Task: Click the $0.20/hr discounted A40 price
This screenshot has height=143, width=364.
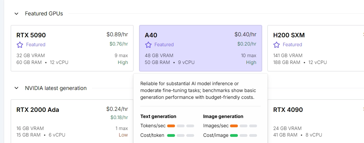Action: click(x=247, y=44)
